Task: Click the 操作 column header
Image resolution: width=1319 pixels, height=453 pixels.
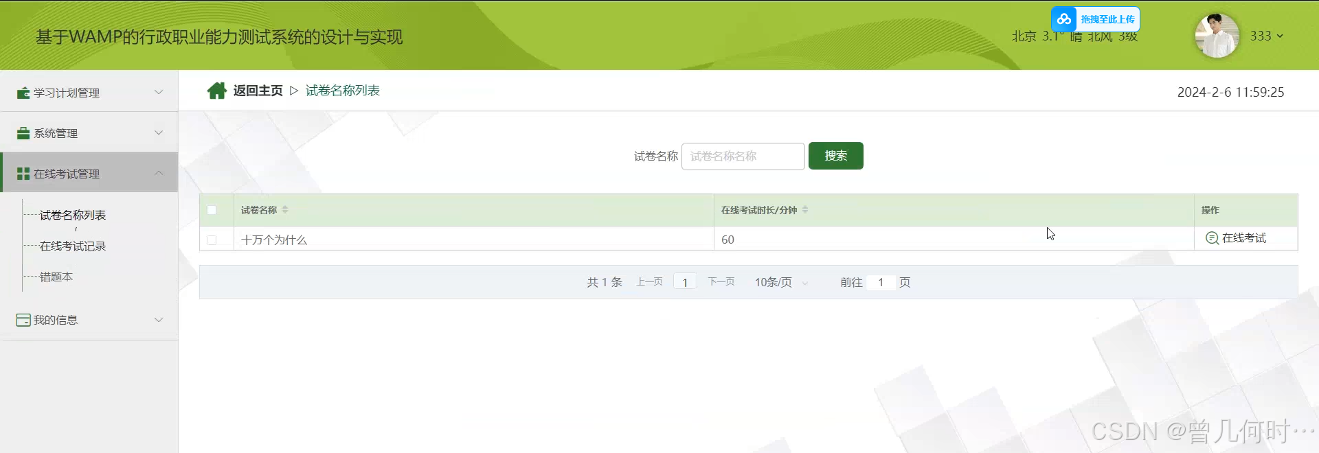Action: (1245, 210)
